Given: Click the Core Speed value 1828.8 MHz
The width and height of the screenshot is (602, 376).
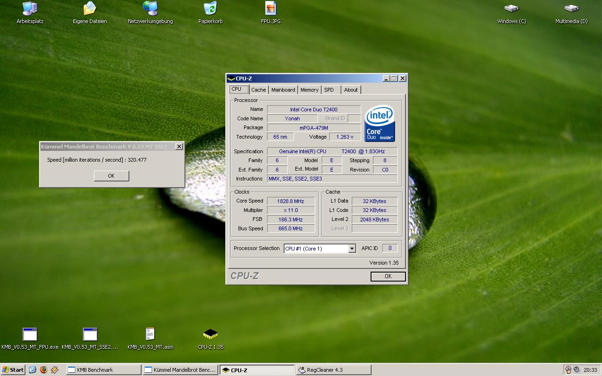Looking at the screenshot, I should click(290, 201).
